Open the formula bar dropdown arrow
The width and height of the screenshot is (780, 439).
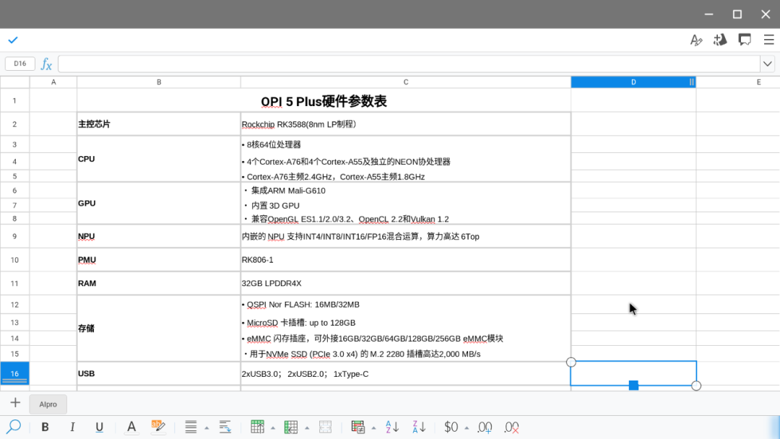pos(768,64)
